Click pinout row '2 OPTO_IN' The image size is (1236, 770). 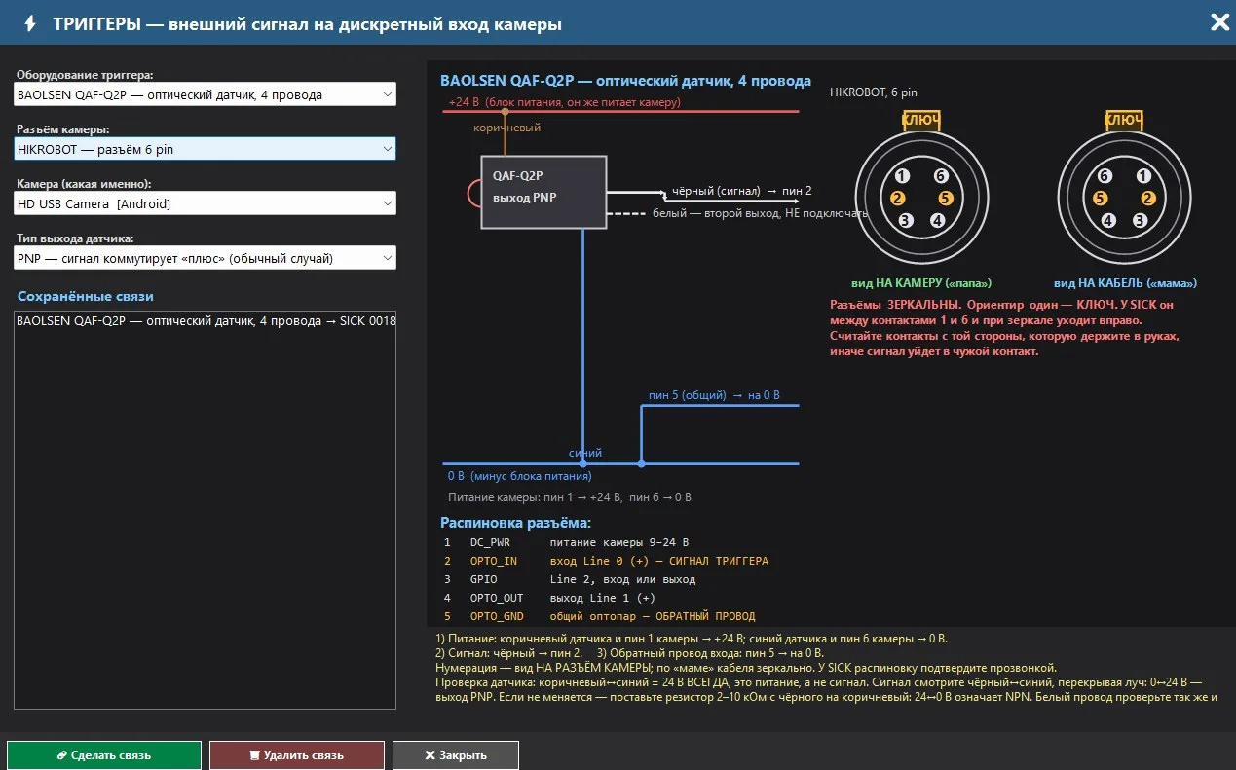tap(606, 561)
